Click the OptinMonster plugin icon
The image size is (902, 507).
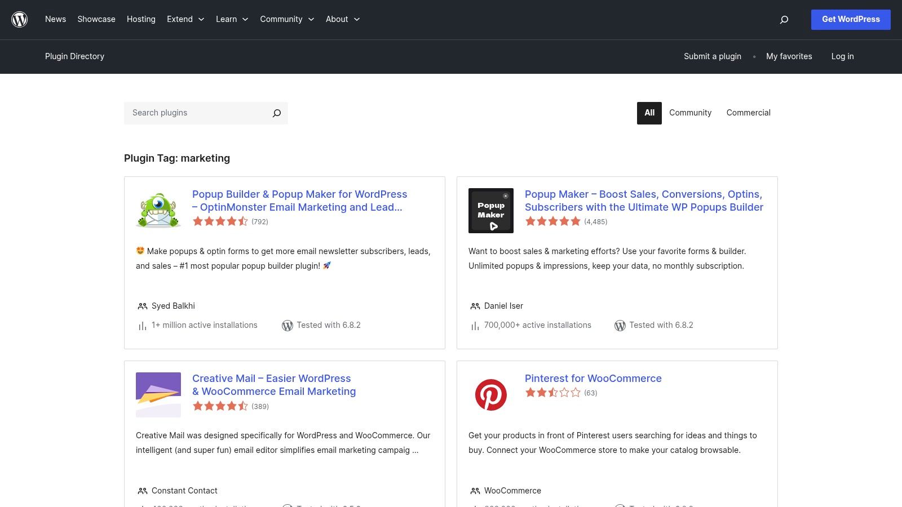tap(158, 211)
